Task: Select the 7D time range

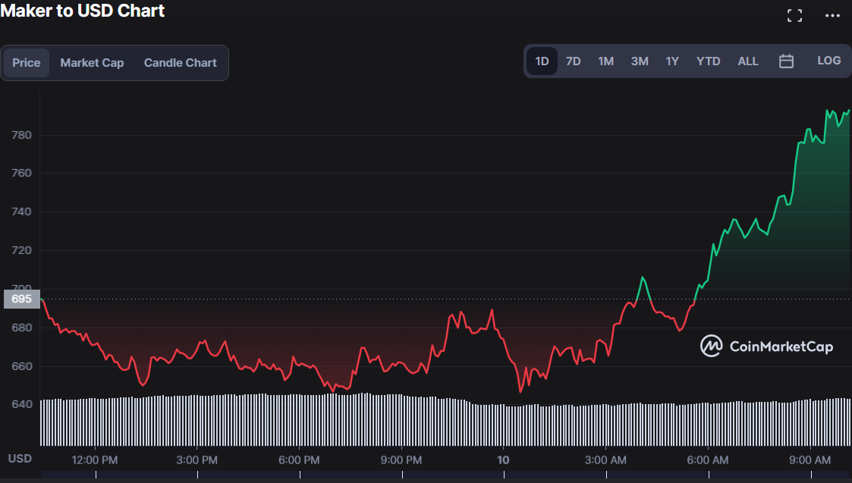Action: 574,61
